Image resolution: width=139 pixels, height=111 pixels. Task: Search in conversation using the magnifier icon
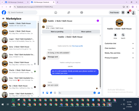123,35
